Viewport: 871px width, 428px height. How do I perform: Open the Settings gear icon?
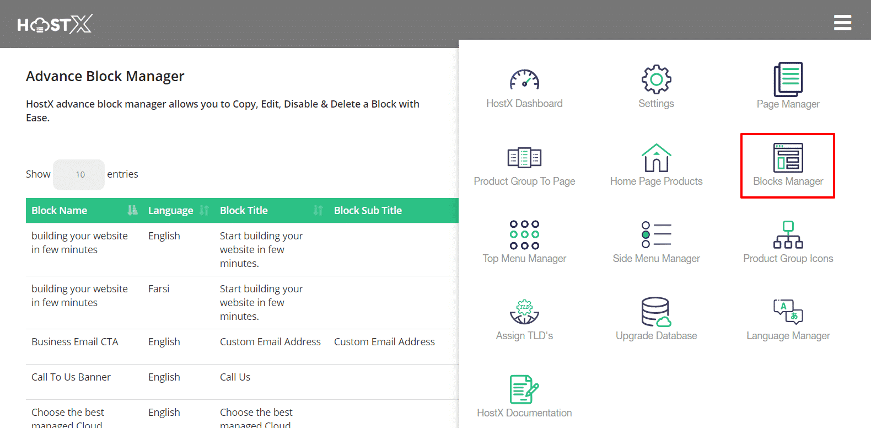(656, 80)
